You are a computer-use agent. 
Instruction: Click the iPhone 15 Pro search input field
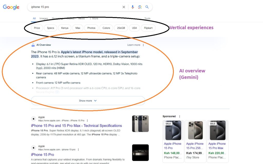point(74,7)
